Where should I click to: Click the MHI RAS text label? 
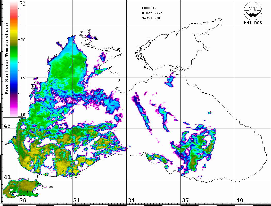[253, 23]
